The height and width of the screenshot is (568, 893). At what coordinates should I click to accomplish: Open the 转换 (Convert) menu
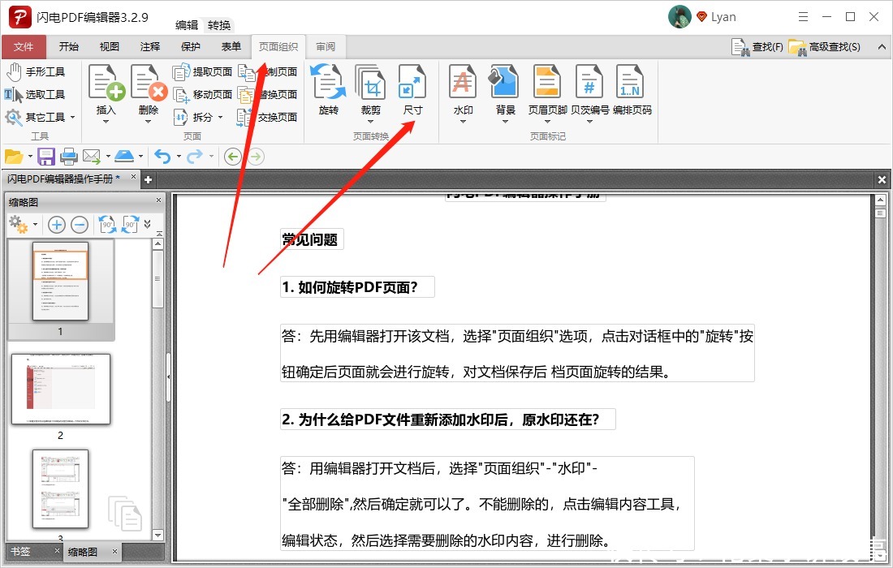tap(218, 24)
